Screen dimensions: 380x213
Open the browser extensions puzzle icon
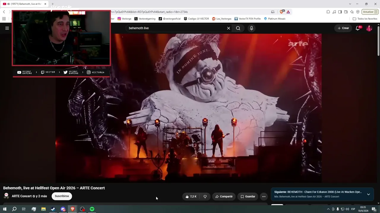(x=328, y=12)
